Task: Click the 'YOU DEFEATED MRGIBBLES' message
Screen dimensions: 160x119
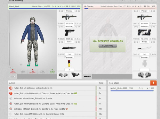Action: pyautogui.click(x=108, y=41)
